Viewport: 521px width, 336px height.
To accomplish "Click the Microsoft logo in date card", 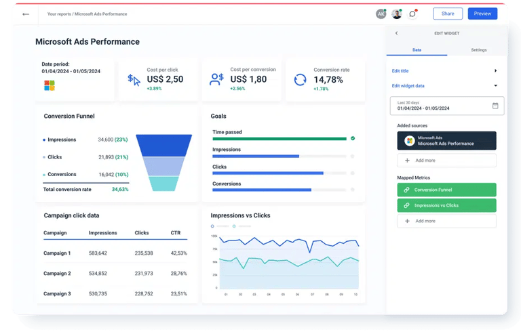I will click(50, 85).
